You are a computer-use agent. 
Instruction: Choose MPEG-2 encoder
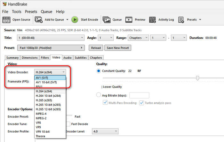(50, 118)
